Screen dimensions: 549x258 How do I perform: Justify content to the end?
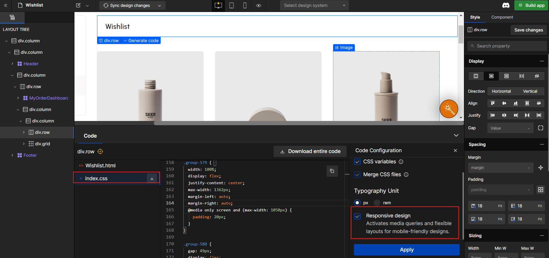pos(516,115)
